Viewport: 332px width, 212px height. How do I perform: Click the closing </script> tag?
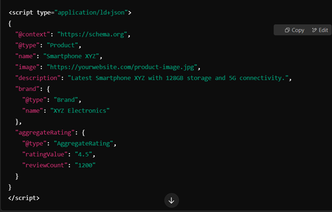[x=24, y=198]
